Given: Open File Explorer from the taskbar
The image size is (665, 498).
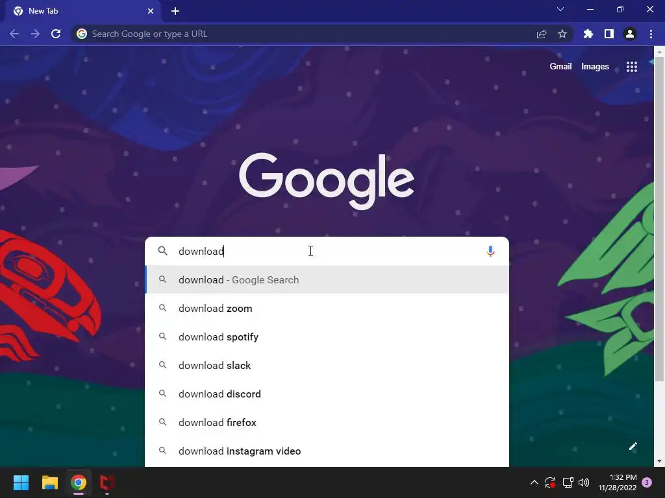Looking at the screenshot, I should tap(49, 482).
